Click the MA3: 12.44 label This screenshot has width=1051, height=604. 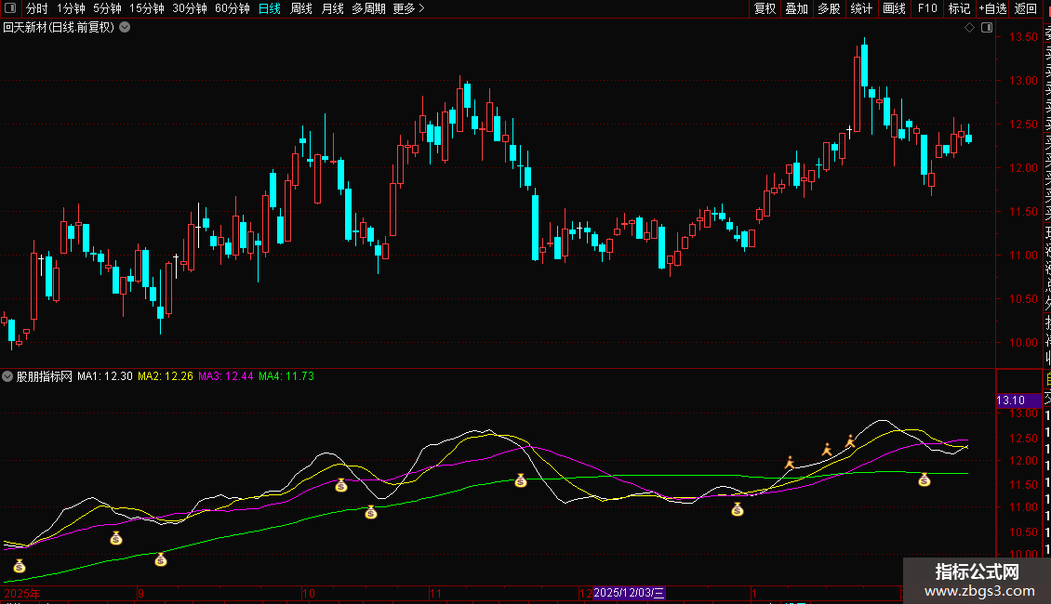pyautogui.click(x=226, y=376)
